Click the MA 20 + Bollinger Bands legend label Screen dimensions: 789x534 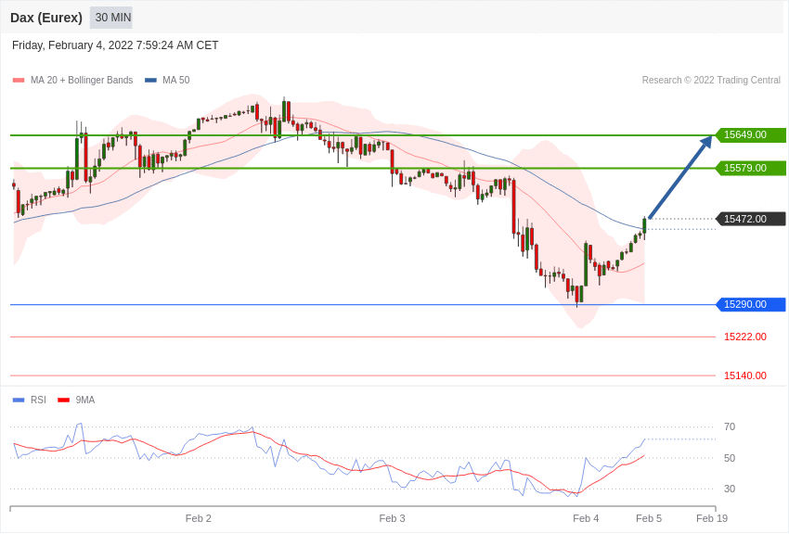(82, 80)
